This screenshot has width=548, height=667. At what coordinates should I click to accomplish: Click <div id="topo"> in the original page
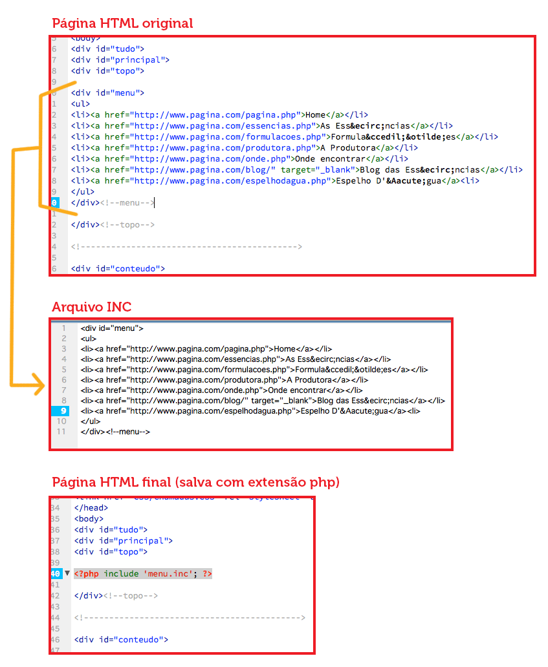(108, 71)
